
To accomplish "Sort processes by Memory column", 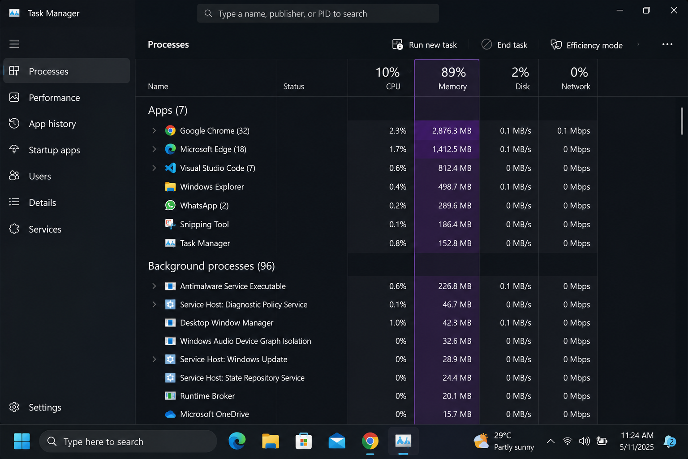I will point(447,78).
